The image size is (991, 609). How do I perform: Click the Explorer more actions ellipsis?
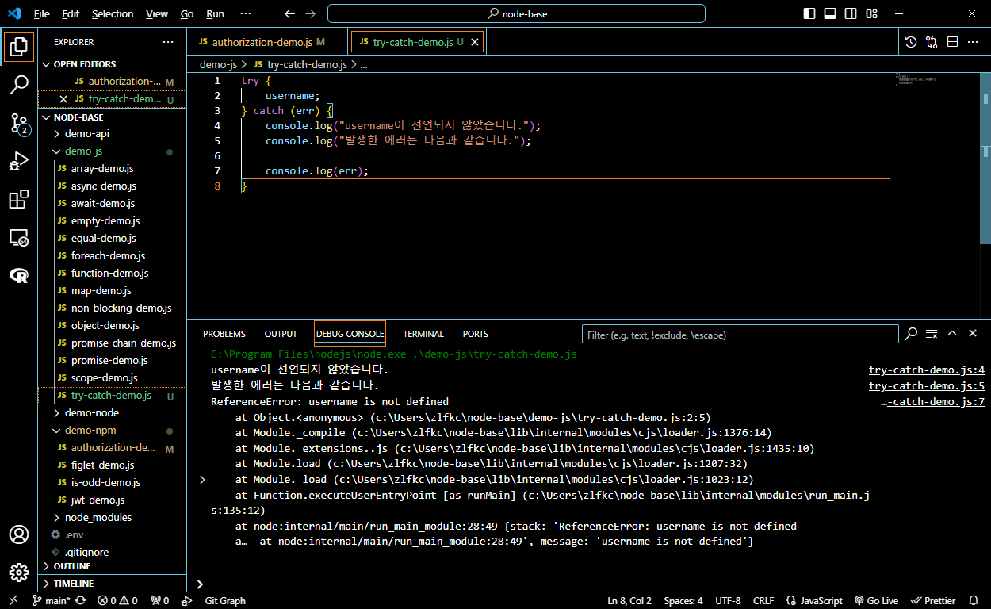tap(168, 42)
